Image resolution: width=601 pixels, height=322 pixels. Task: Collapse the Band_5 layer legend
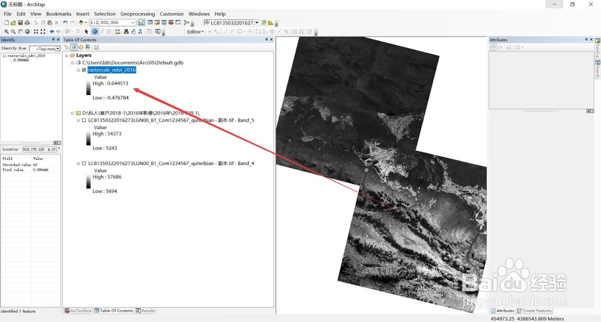[79, 120]
